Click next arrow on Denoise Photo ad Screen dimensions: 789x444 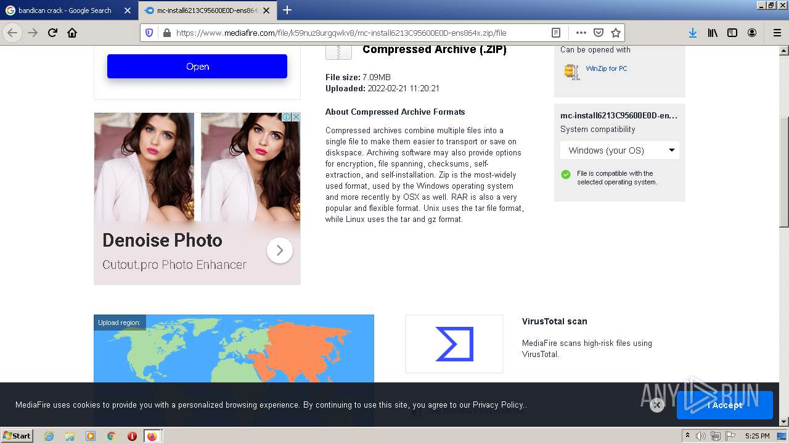point(279,250)
